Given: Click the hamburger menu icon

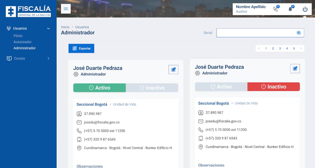Looking at the screenshot, I should coord(66,9).
